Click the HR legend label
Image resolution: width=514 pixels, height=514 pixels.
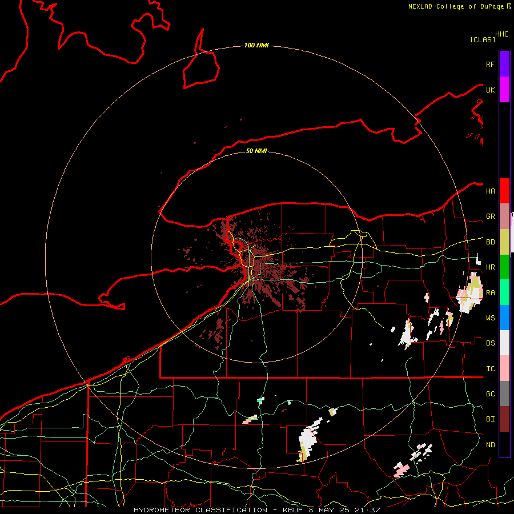tap(490, 267)
